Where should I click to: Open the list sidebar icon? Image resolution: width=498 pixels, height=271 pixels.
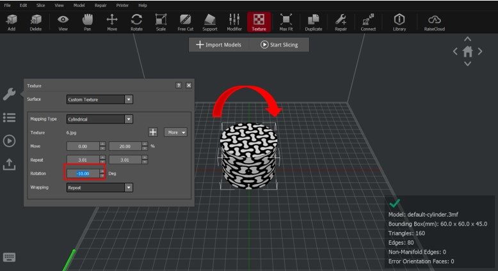9,118
